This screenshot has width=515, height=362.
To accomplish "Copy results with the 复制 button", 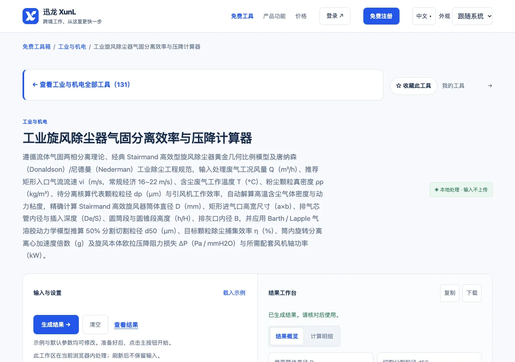I will 450,293.
